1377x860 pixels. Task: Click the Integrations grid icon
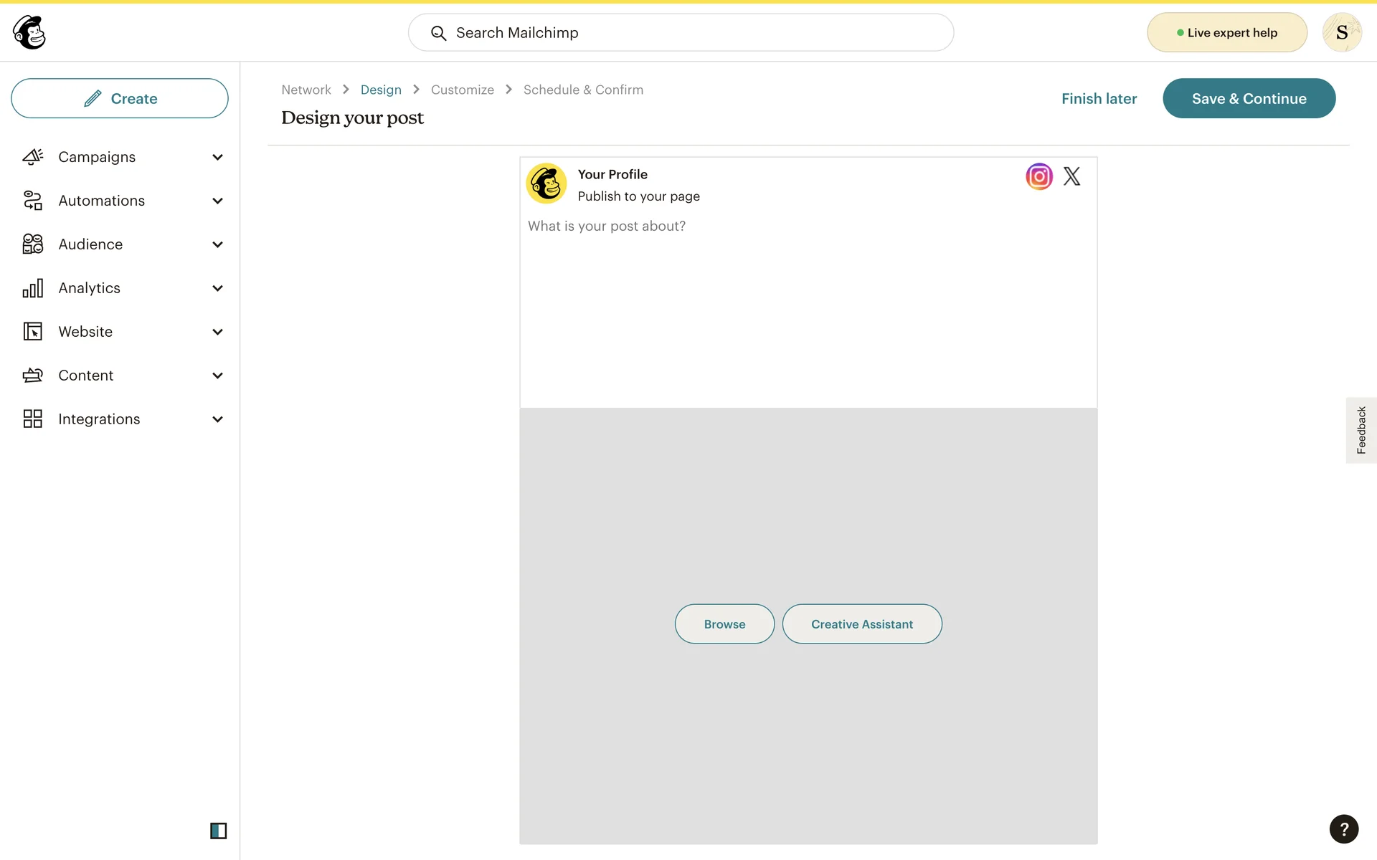coord(32,419)
